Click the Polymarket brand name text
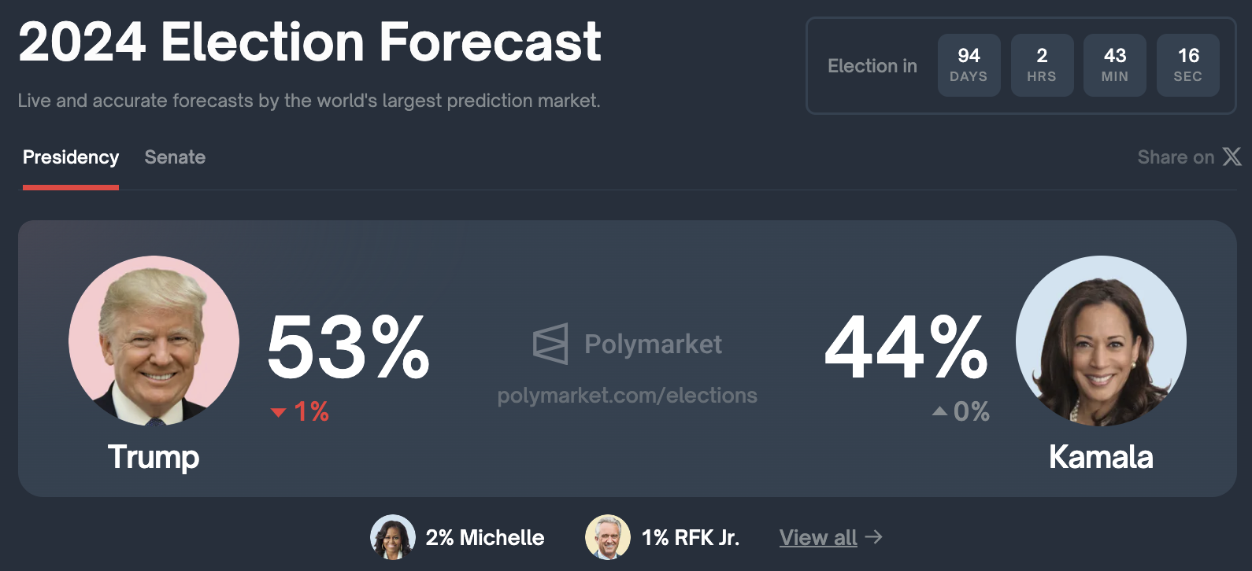This screenshot has height=571, width=1252. pos(653,344)
